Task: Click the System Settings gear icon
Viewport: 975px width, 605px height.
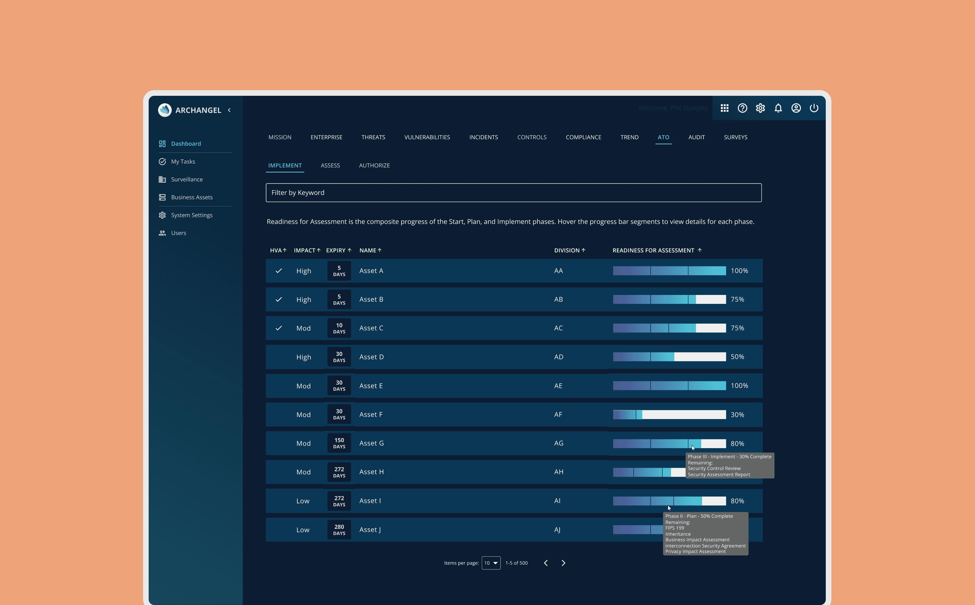Action: (x=162, y=215)
